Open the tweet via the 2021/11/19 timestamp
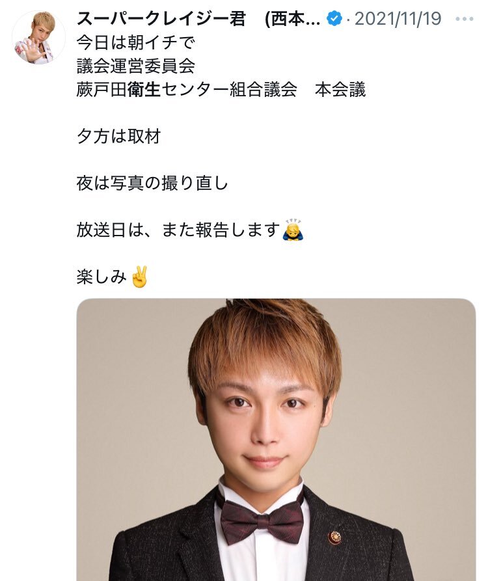The width and height of the screenshot is (488, 581). pyautogui.click(x=398, y=18)
